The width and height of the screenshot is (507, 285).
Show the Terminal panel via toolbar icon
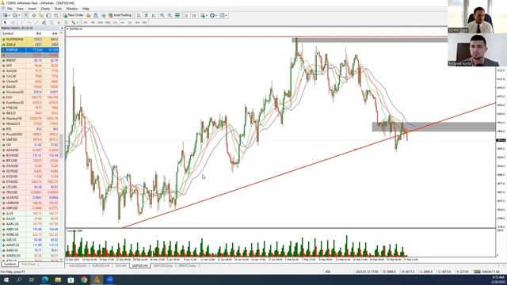point(48,15)
